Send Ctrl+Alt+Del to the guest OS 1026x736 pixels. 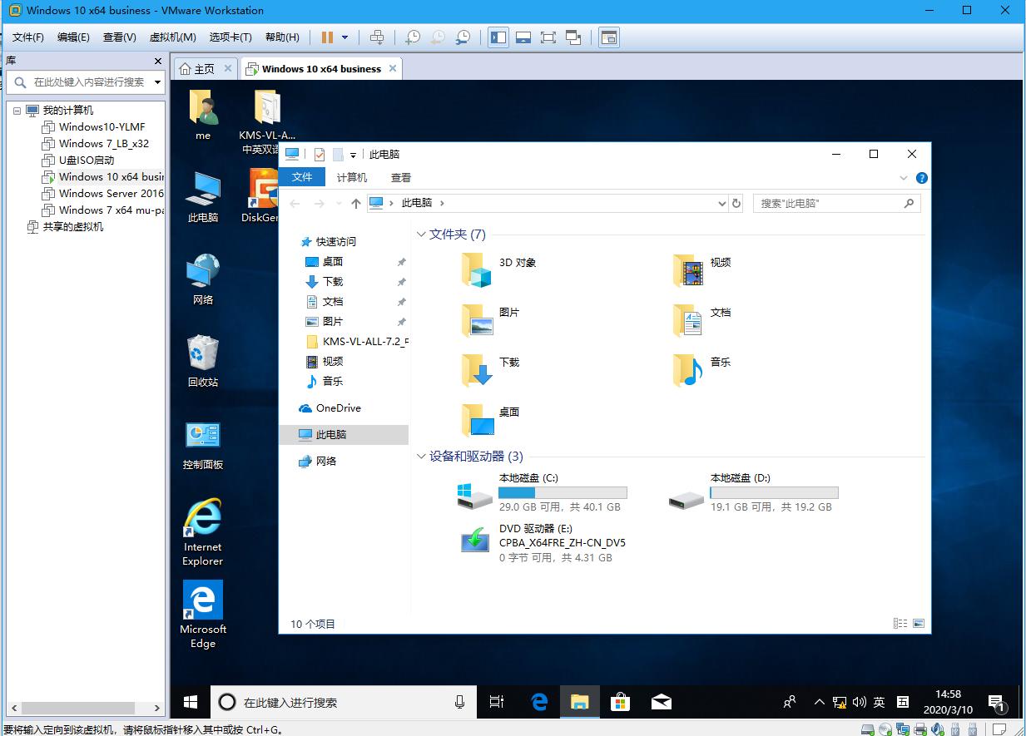click(377, 37)
